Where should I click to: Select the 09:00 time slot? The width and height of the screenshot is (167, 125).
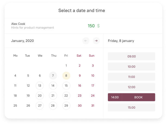click(x=131, y=56)
